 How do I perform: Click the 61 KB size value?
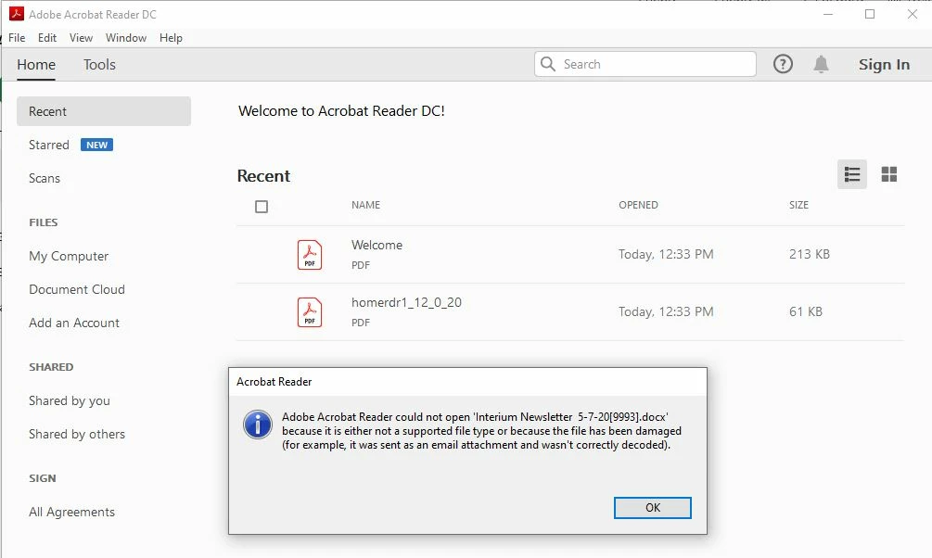[806, 312]
